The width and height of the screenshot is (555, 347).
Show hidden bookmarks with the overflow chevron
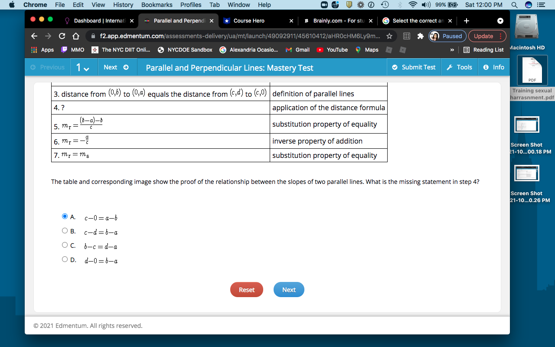pyautogui.click(x=452, y=50)
